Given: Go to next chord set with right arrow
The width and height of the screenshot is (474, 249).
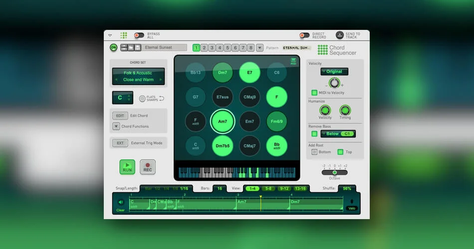Looking at the screenshot, I should [161, 80].
